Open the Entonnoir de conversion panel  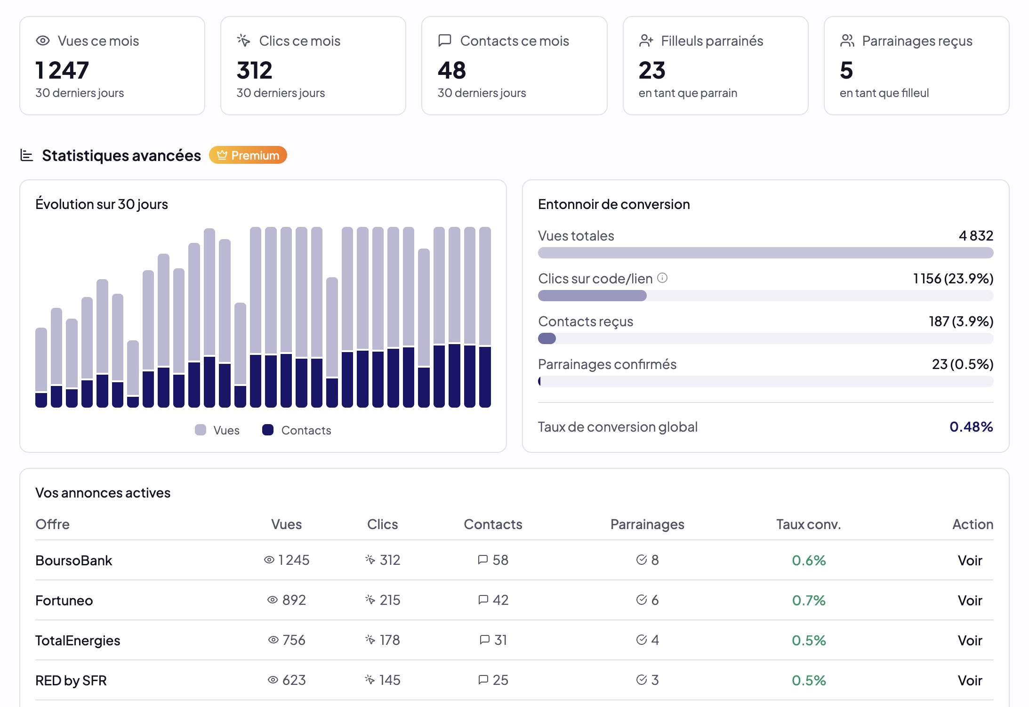click(614, 204)
